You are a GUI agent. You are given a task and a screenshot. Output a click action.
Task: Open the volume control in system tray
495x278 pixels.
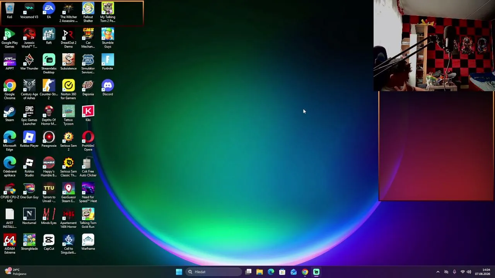469,272
